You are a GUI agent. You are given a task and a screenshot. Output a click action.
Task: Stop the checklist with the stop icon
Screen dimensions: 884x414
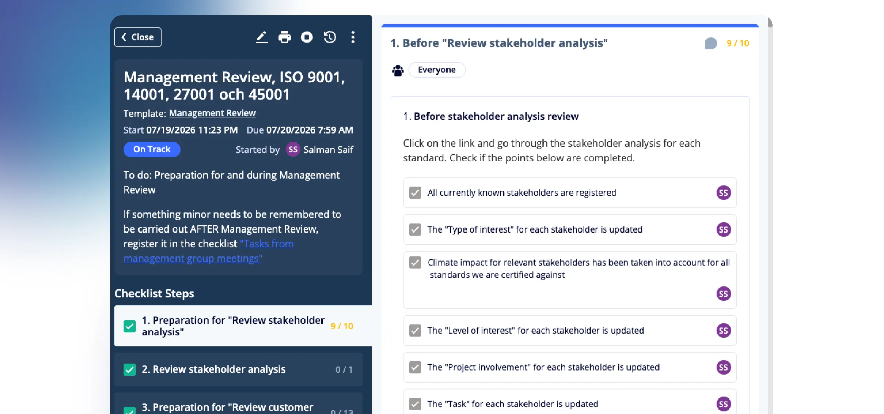tap(307, 37)
